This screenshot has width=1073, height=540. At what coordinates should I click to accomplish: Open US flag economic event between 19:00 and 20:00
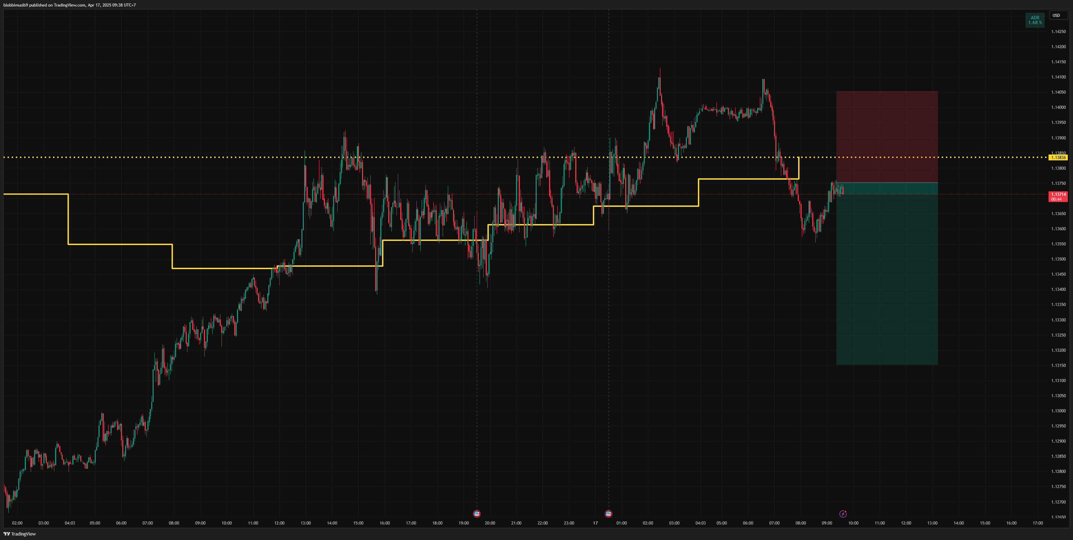[477, 514]
